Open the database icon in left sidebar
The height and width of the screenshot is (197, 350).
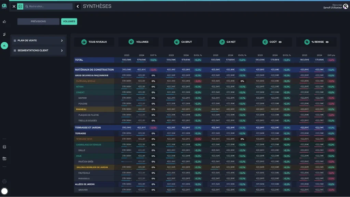[x=4, y=147]
